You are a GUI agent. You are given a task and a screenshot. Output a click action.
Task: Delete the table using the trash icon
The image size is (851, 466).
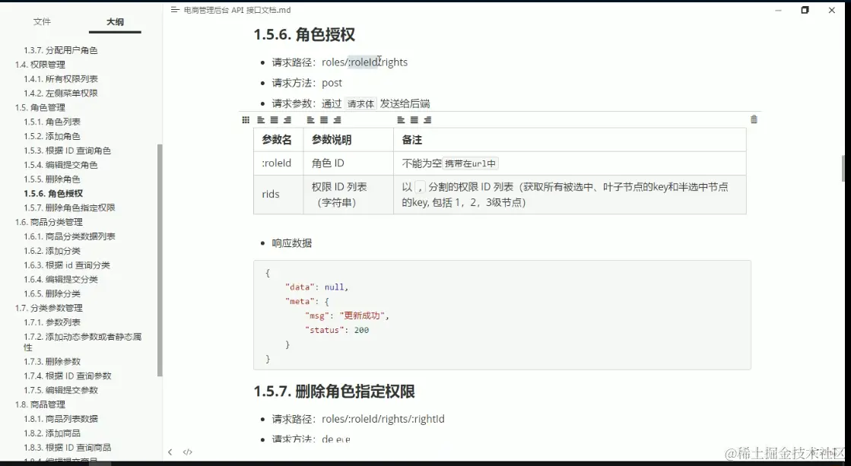[x=753, y=119]
